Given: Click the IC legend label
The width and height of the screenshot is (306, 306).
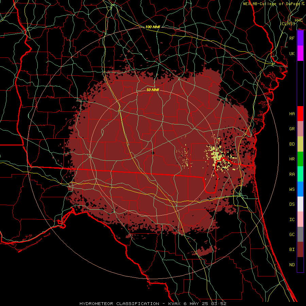Looking at the screenshot, I should 292,219.
